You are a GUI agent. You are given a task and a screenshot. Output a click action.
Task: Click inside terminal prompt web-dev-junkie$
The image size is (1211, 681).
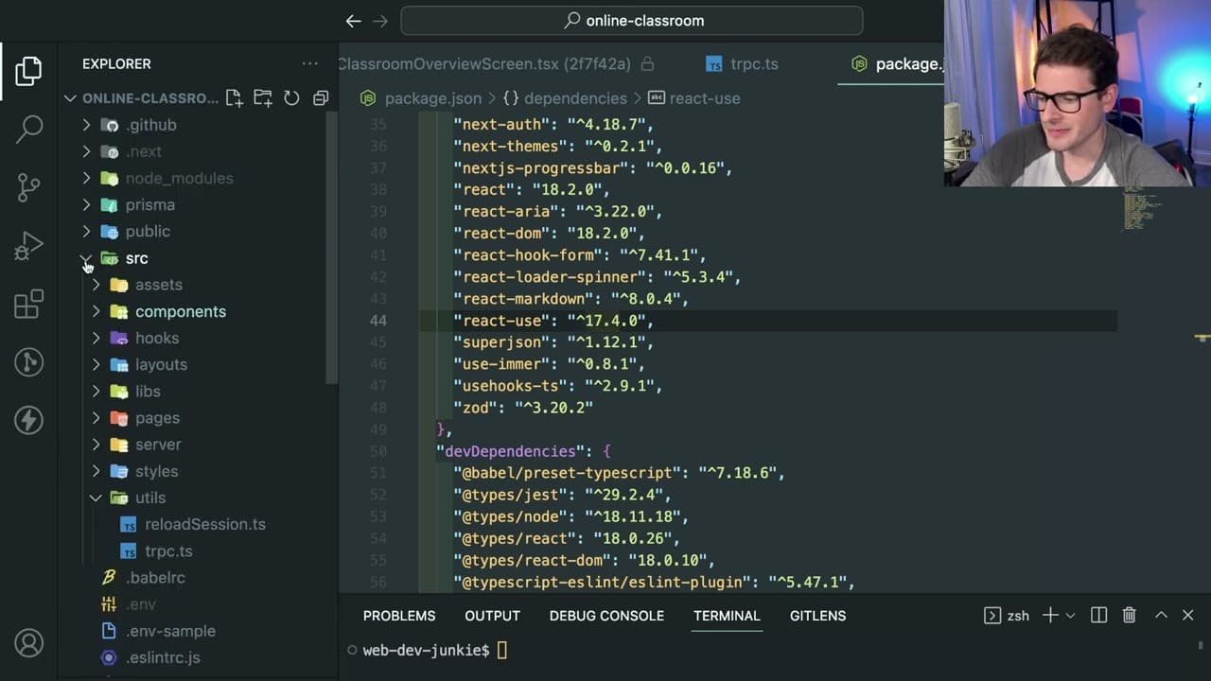click(x=426, y=650)
